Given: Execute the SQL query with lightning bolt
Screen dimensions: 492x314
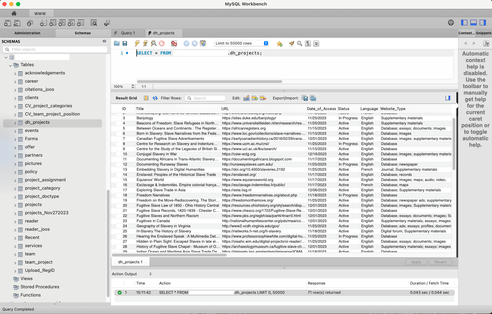Looking at the screenshot, I should click(137, 44).
